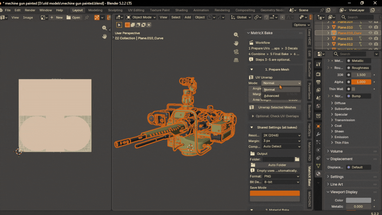This screenshot has height=215, width=382.
Task: Open the viewport Options button
Action: tap(302, 25)
